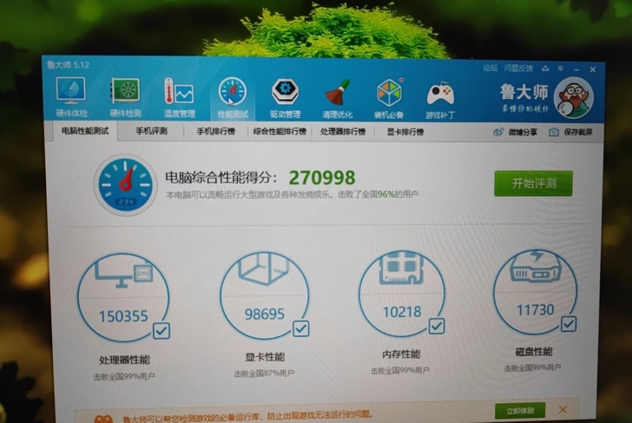
Task: Switch to the 显卡排行榜 tab
Action: point(405,132)
